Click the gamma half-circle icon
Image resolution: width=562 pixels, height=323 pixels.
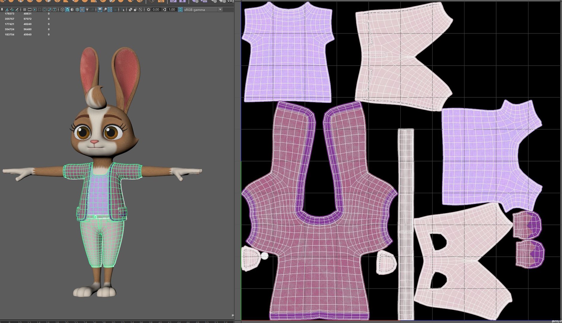click(164, 10)
